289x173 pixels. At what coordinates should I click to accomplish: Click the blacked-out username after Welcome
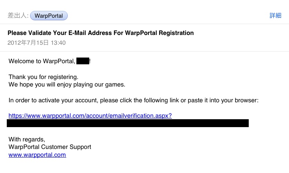click(x=83, y=61)
